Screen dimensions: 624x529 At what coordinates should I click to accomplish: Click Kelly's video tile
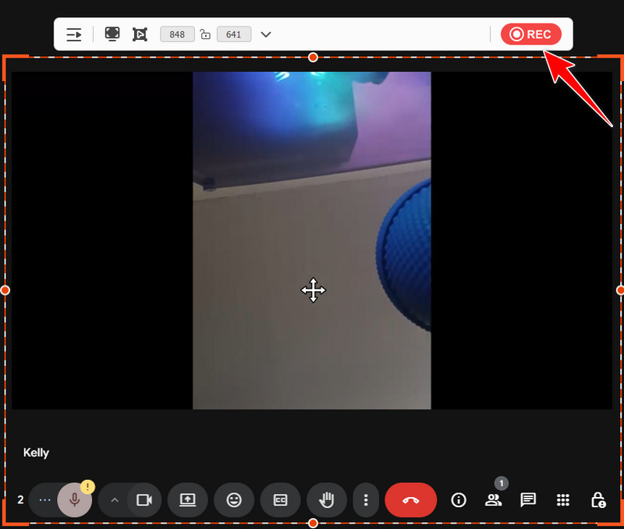[x=312, y=240]
